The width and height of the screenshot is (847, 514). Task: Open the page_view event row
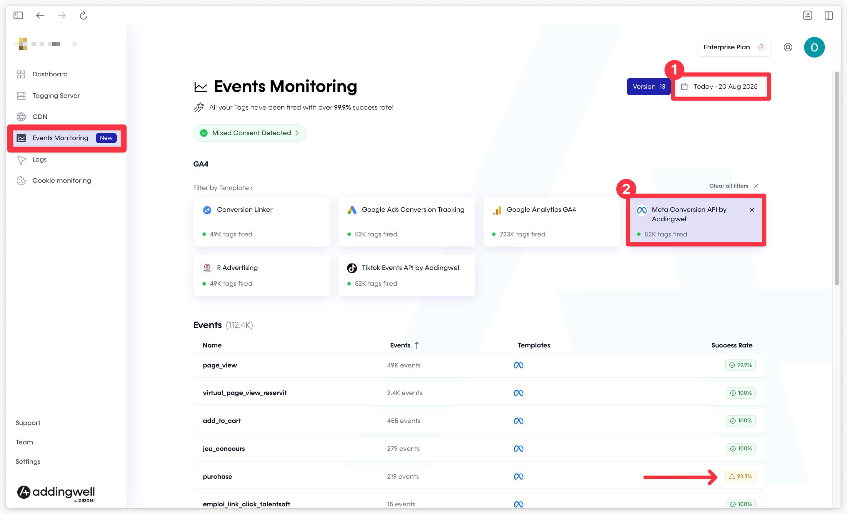pos(479,365)
